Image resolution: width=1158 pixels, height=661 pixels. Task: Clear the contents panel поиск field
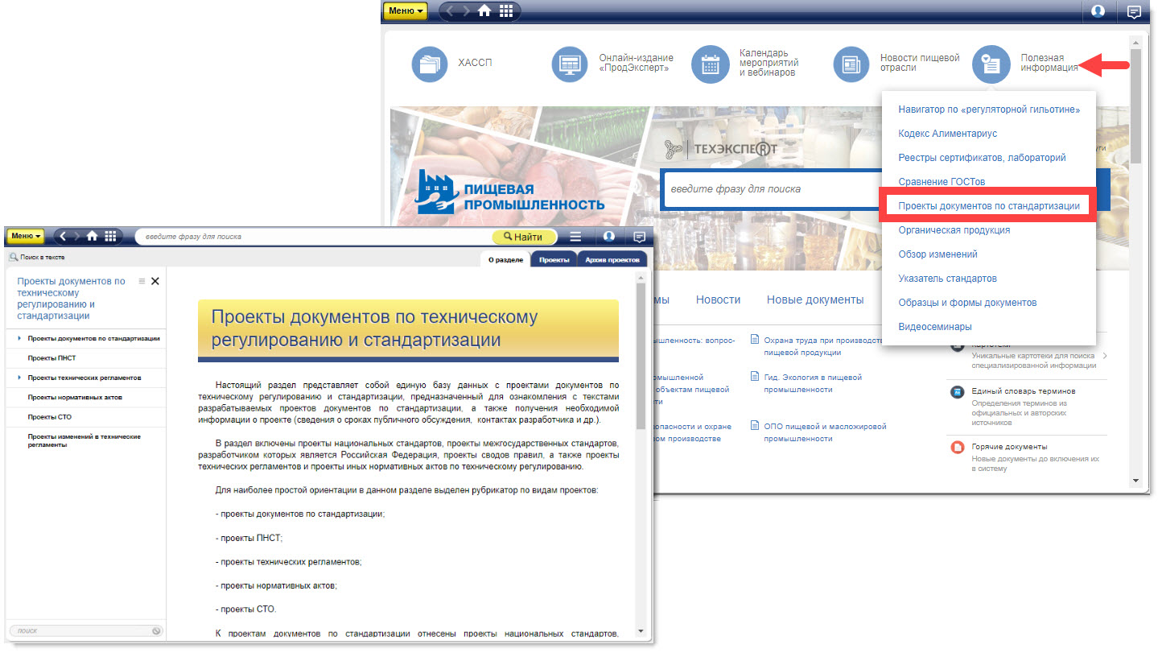[x=156, y=630]
